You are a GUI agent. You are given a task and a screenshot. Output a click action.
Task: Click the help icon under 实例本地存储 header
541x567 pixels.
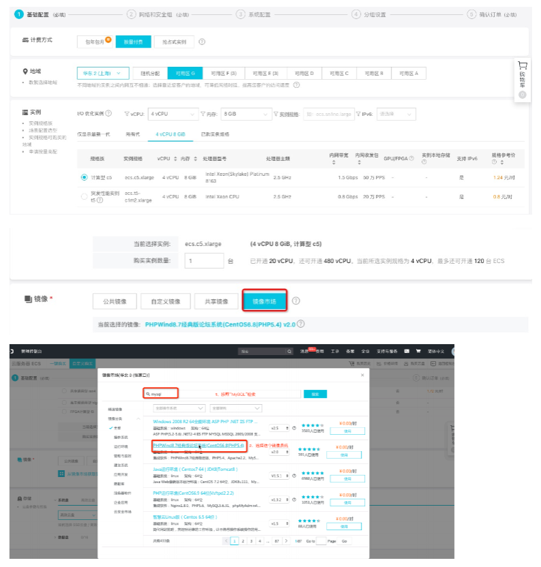coord(424,162)
